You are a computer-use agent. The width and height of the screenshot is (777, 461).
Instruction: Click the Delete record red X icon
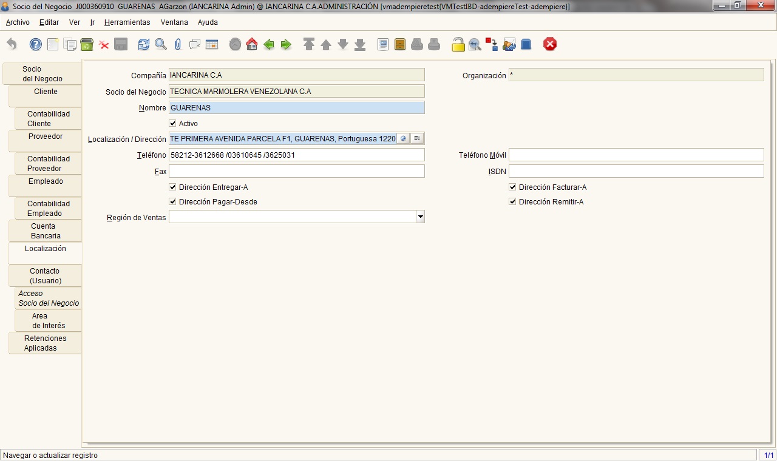(104, 44)
